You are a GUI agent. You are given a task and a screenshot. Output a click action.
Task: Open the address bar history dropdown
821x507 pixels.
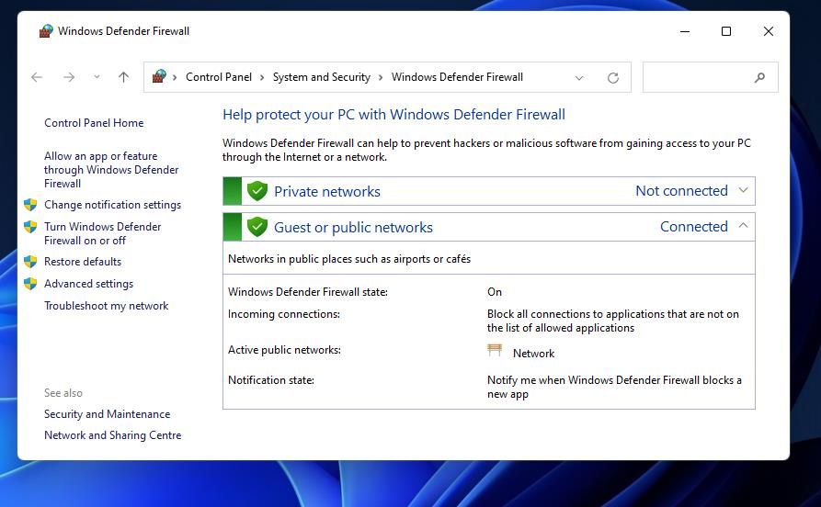tap(579, 78)
